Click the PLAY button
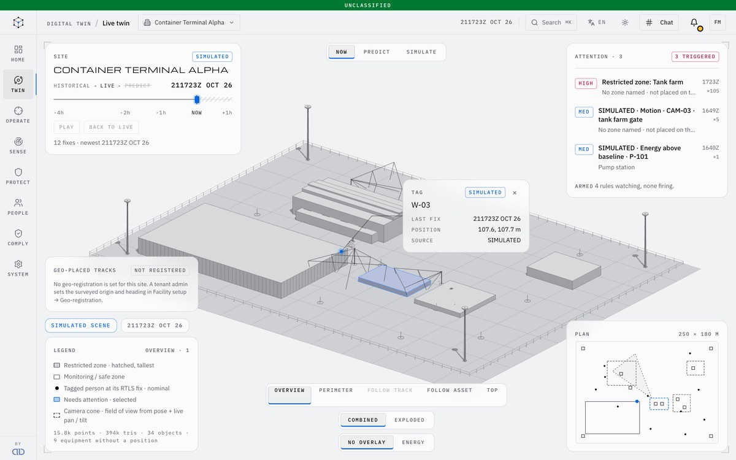 (x=67, y=127)
